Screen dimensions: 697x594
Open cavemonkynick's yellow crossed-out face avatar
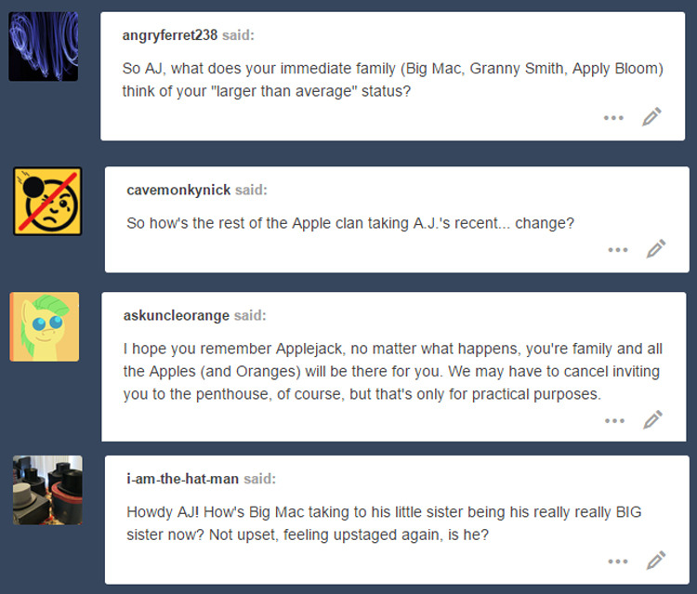click(47, 201)
